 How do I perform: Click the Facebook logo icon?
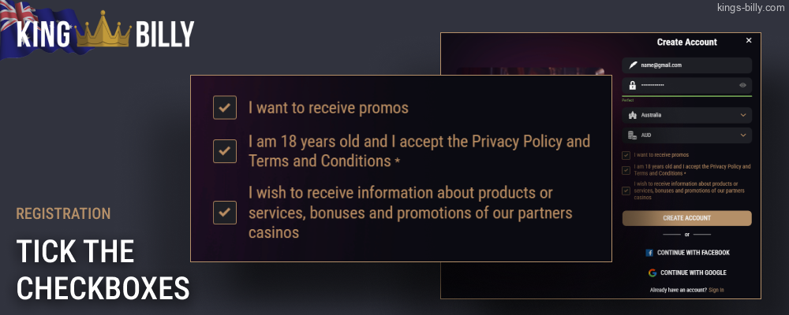click(649, 253)
